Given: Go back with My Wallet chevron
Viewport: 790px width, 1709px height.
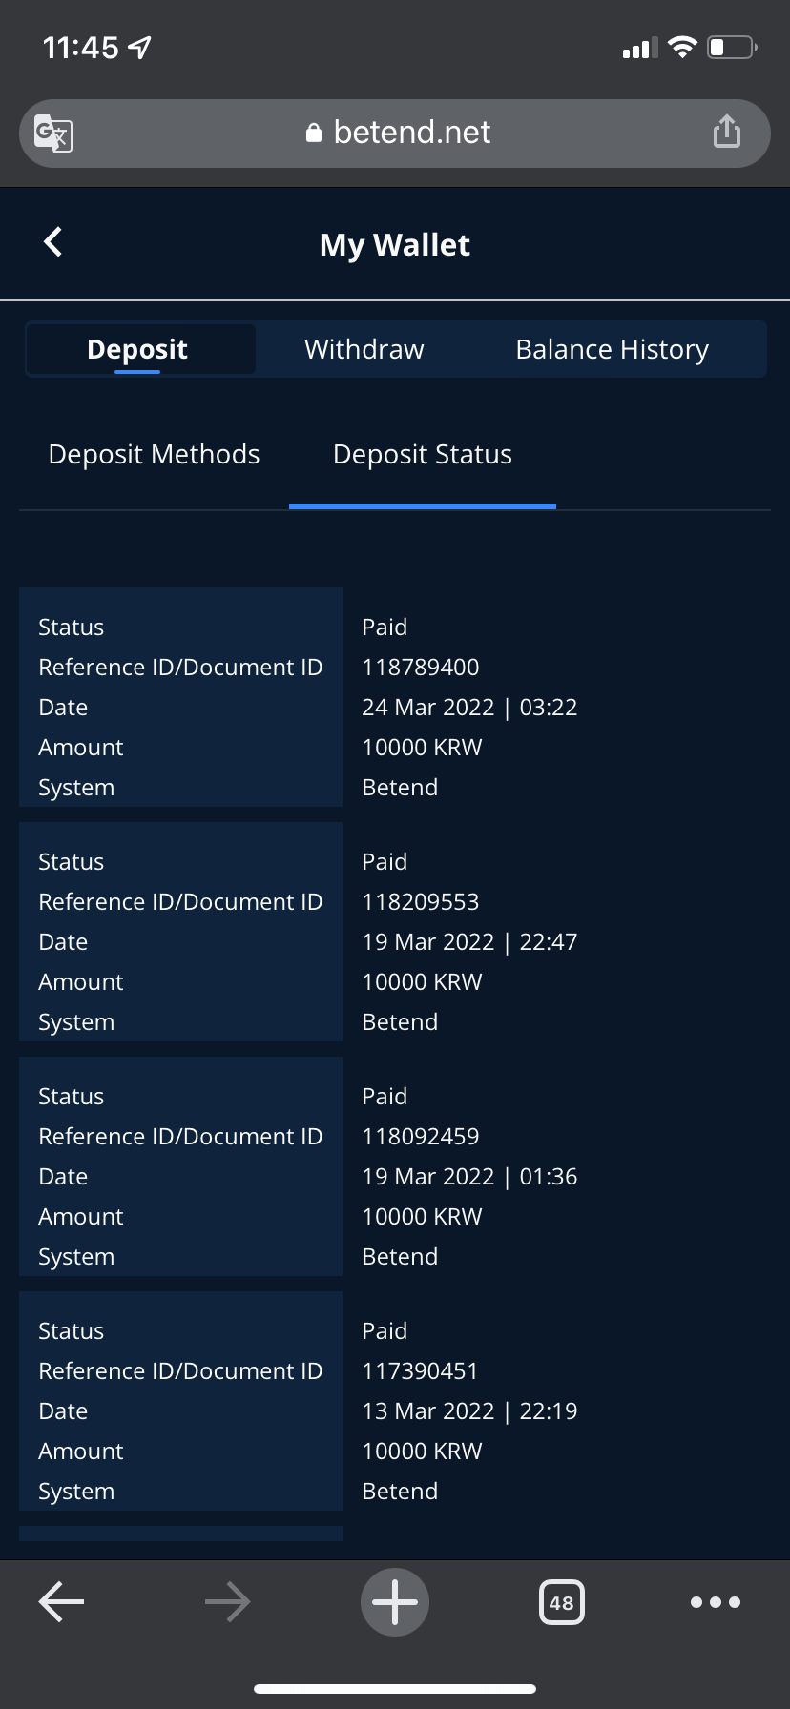Looking at the screenshot, I should click(x=53, y=242).
